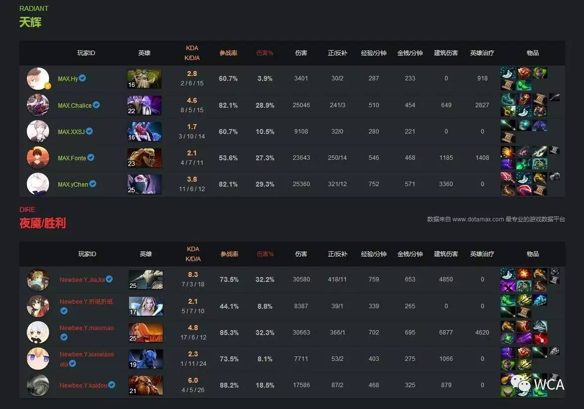Click MAX.XXSJ's hero icon, level 16

pyautogui.click(x=144, y=132)
